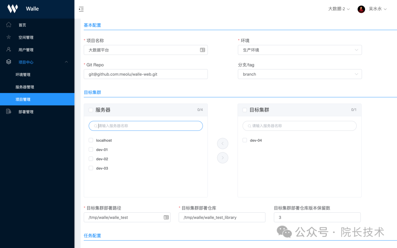Click the magnifier icon in 服务器 search box
Screen dimensions: 397x248
coord(96,126)
